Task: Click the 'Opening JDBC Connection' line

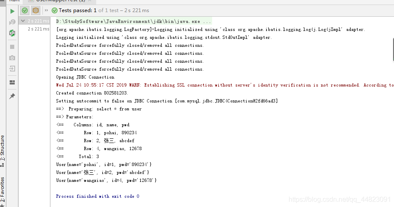Action: (x=85, y=77)
